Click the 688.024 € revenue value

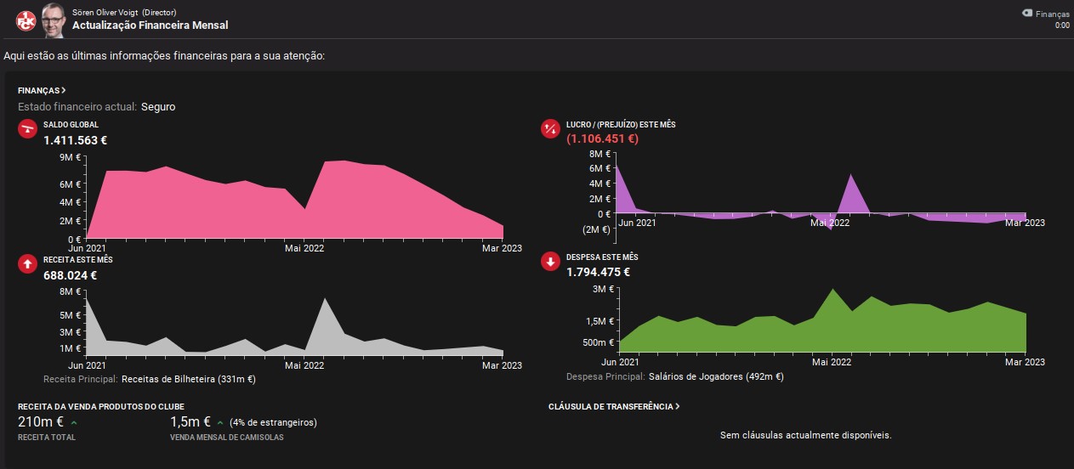[70, 275]
